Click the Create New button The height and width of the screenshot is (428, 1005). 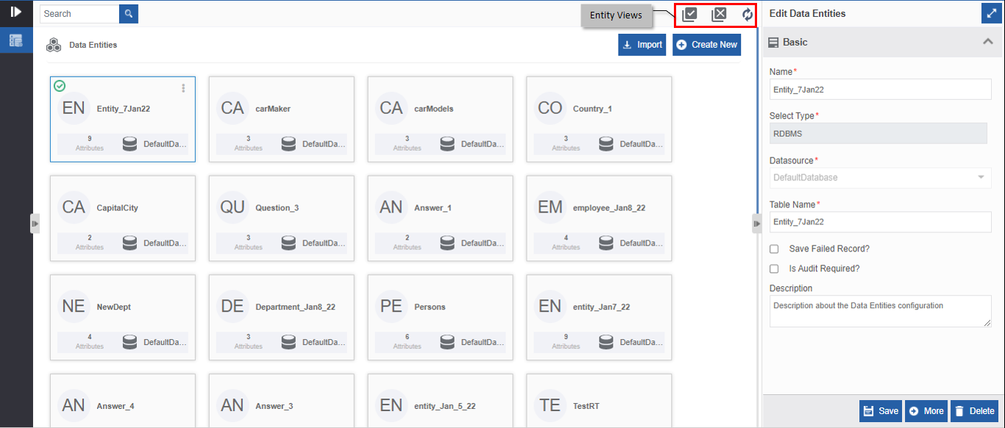coord(707,45)
